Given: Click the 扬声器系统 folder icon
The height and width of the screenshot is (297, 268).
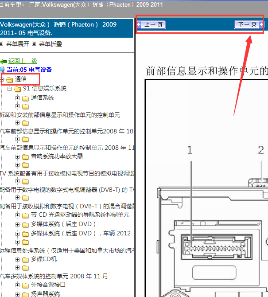Looking at the screenshot, I should click(25, 295).
